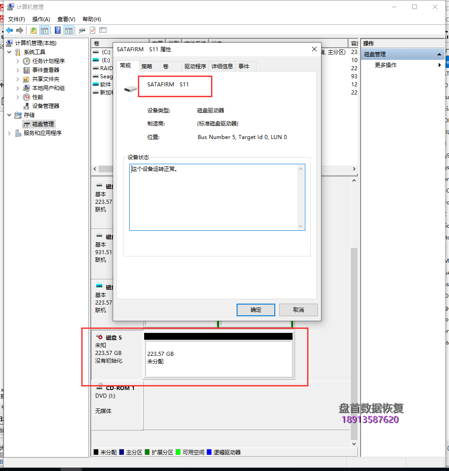This screenshot has height=471, width=449.
Task: Click the 卷 column header
Action: [x=120, y=43]
